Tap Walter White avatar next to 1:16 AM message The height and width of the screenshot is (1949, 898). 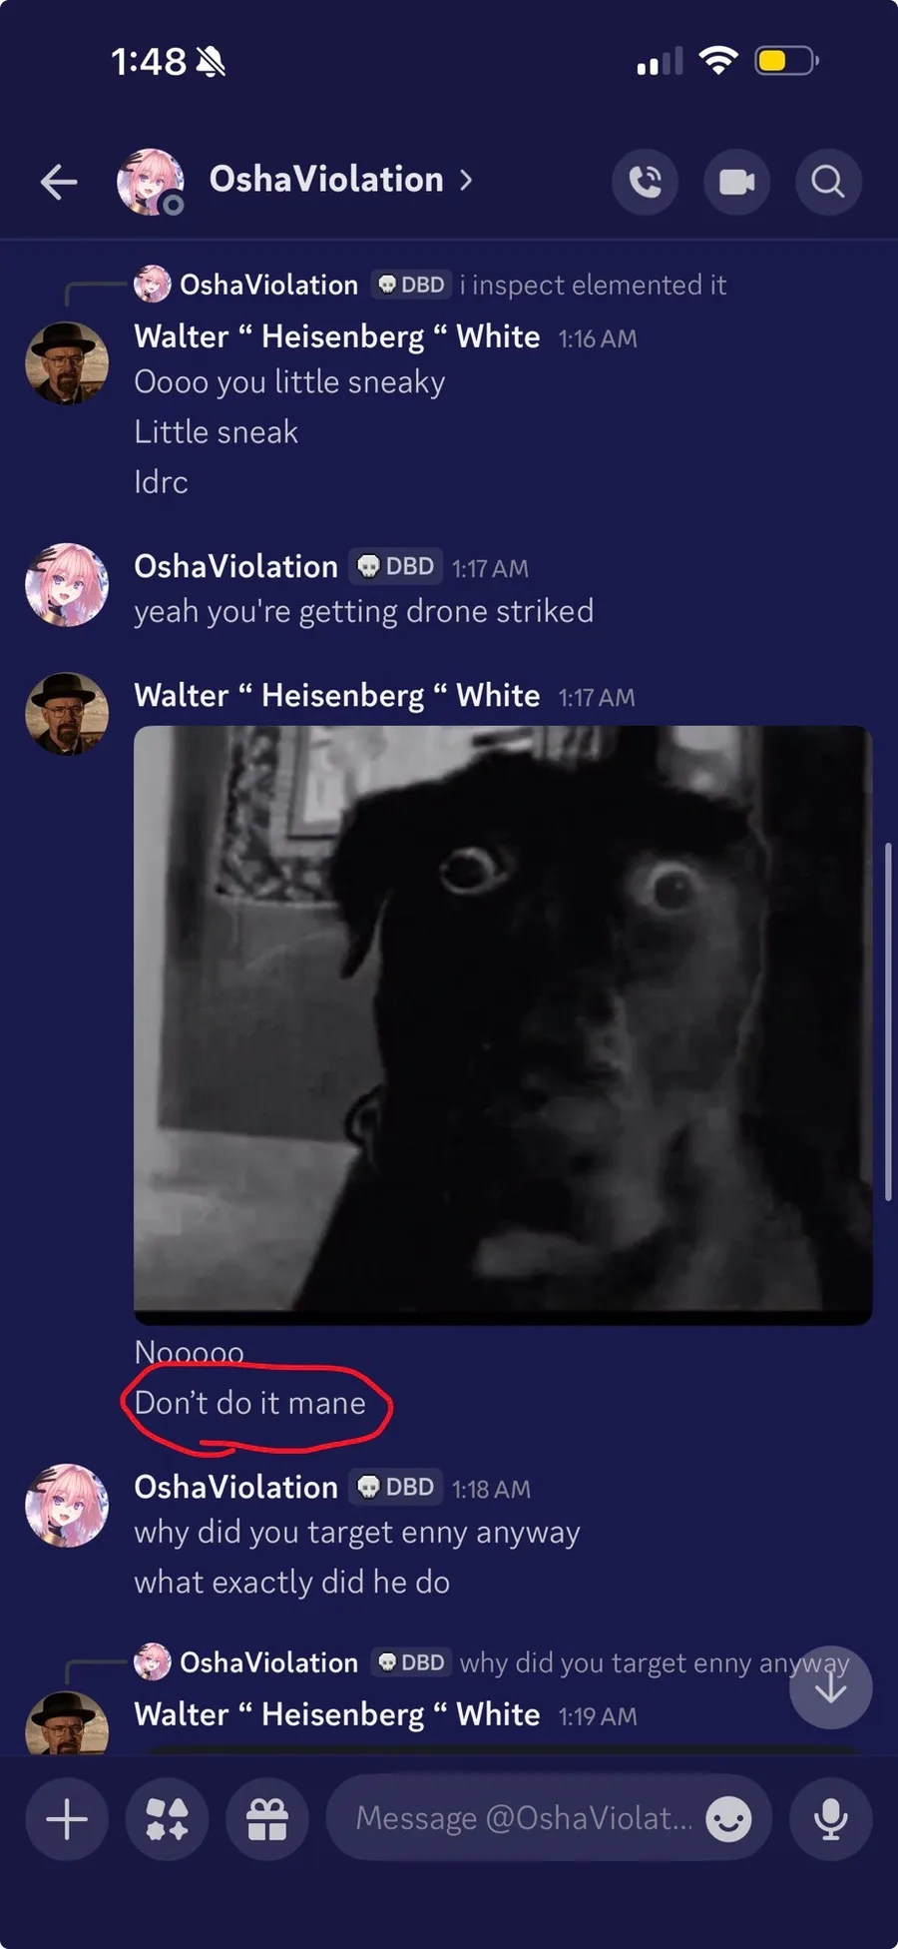67,363
